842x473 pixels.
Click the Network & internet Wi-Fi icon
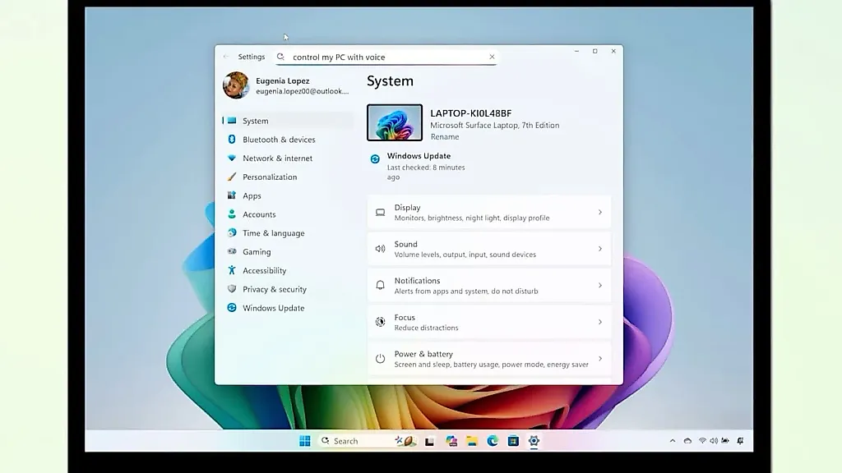click(231, 158)
